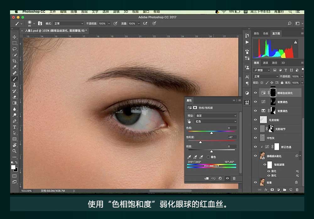The height and width of the screenshot is (219, 314).
Task: Open the layer blend mode dropdown 正常
Action: (266, 76)
